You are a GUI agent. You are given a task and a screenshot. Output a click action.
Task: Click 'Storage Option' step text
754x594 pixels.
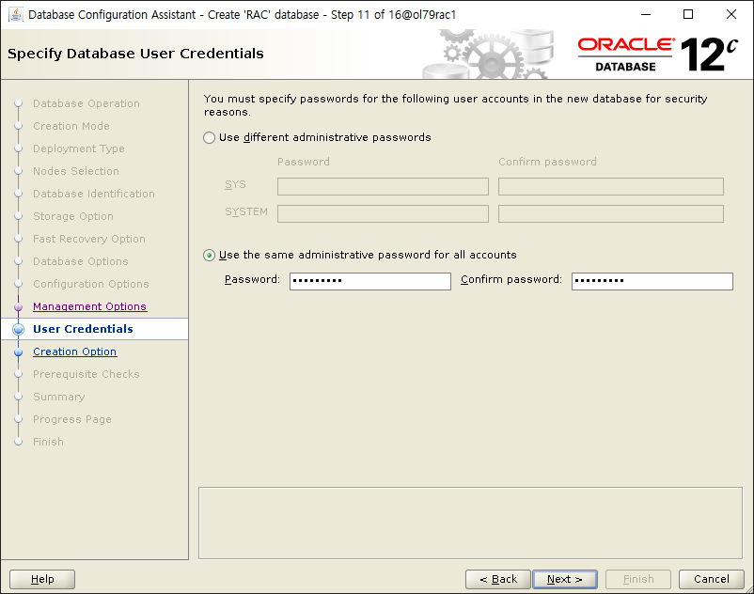73,217
